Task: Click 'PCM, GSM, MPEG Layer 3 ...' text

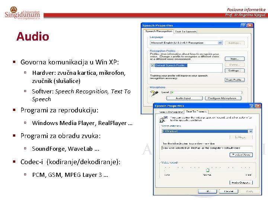Action: pyautogui.click(x=70, y=175)
